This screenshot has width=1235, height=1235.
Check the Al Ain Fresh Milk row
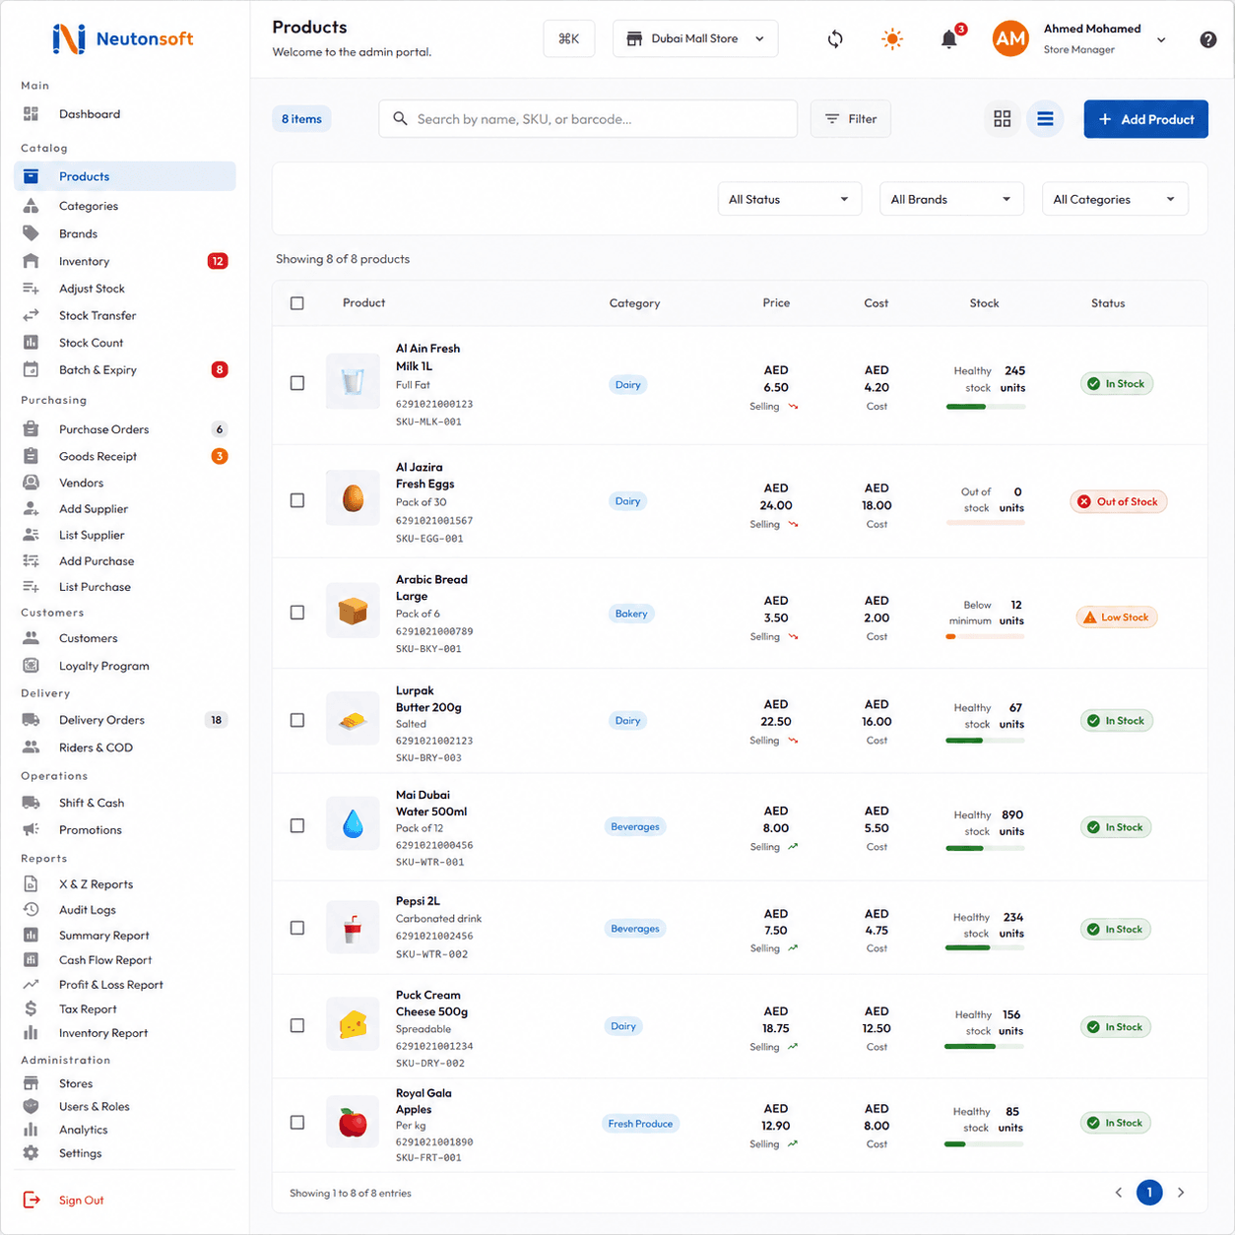[x=297, y=383]
